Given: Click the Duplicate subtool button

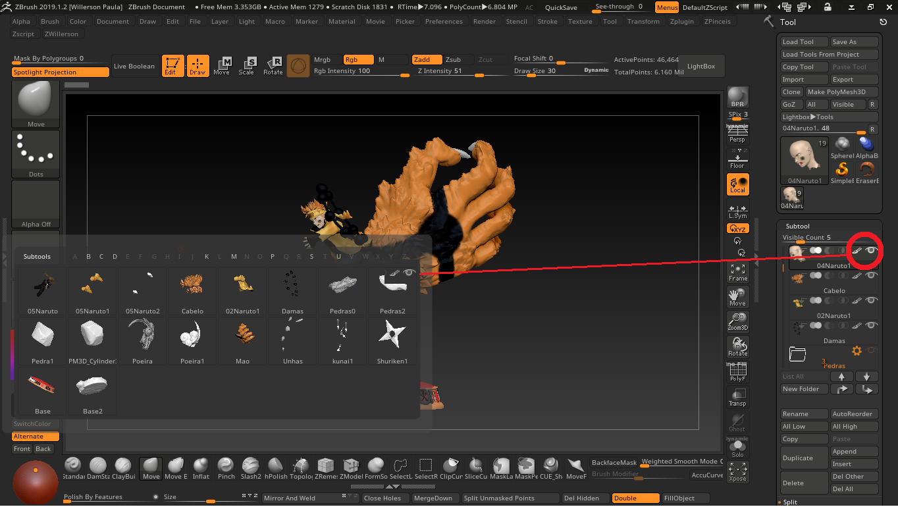Looking at the screenshot, I should [804, 458].
